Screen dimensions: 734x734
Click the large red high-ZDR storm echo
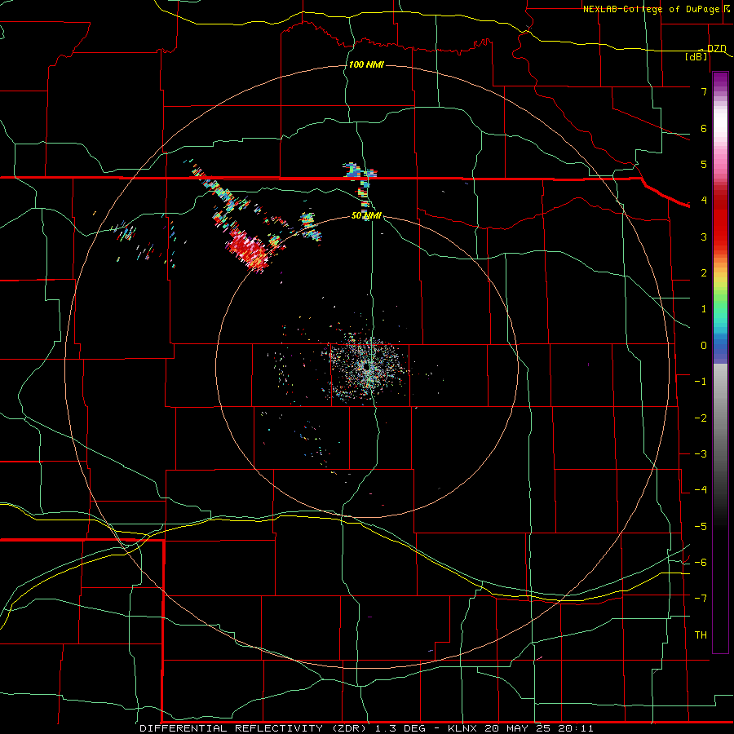pyautogui.click(x=247, y=250)
